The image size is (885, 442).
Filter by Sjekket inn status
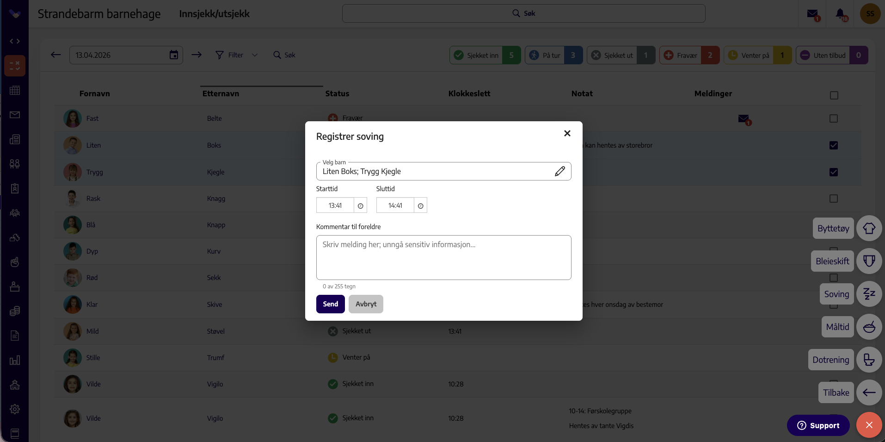click(x=485, y=55)
